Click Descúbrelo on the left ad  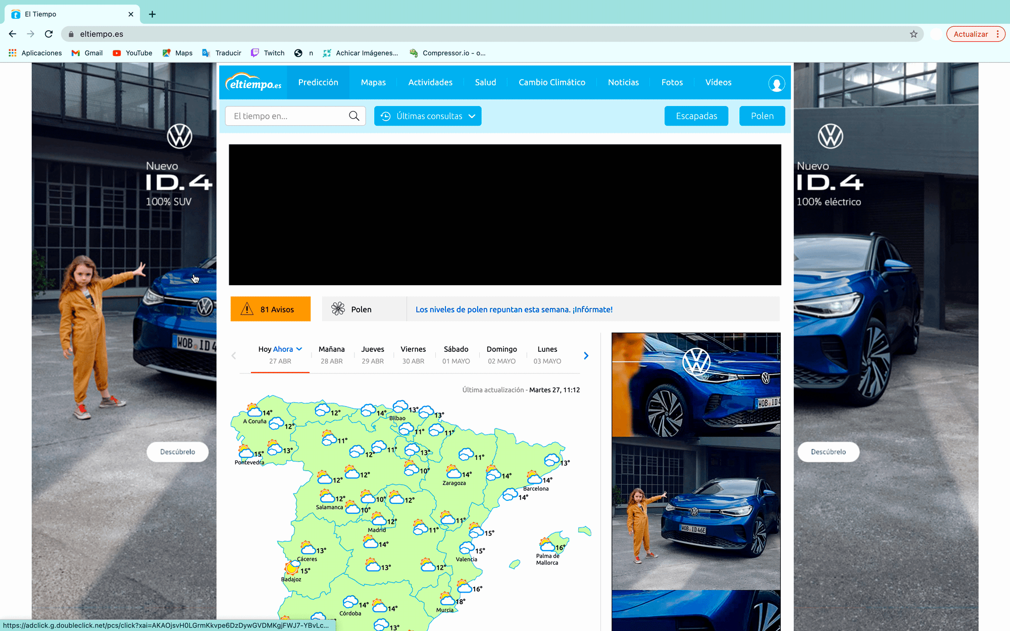point(178,452)
